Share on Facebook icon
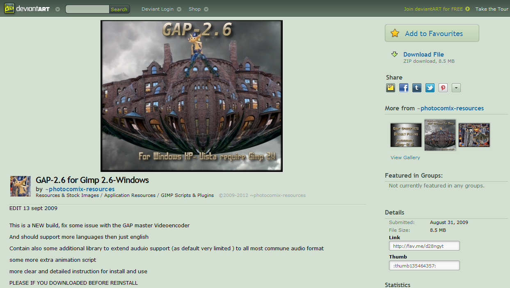The image size is (510, 288). 404,87
